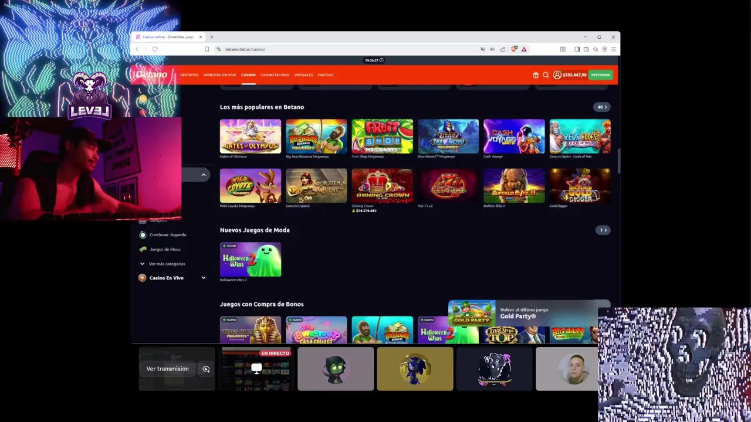Open Halloween Wins 2 under Nuevos Juegos
The height and width of the screenshot is (422, 751).
(251, 260)
